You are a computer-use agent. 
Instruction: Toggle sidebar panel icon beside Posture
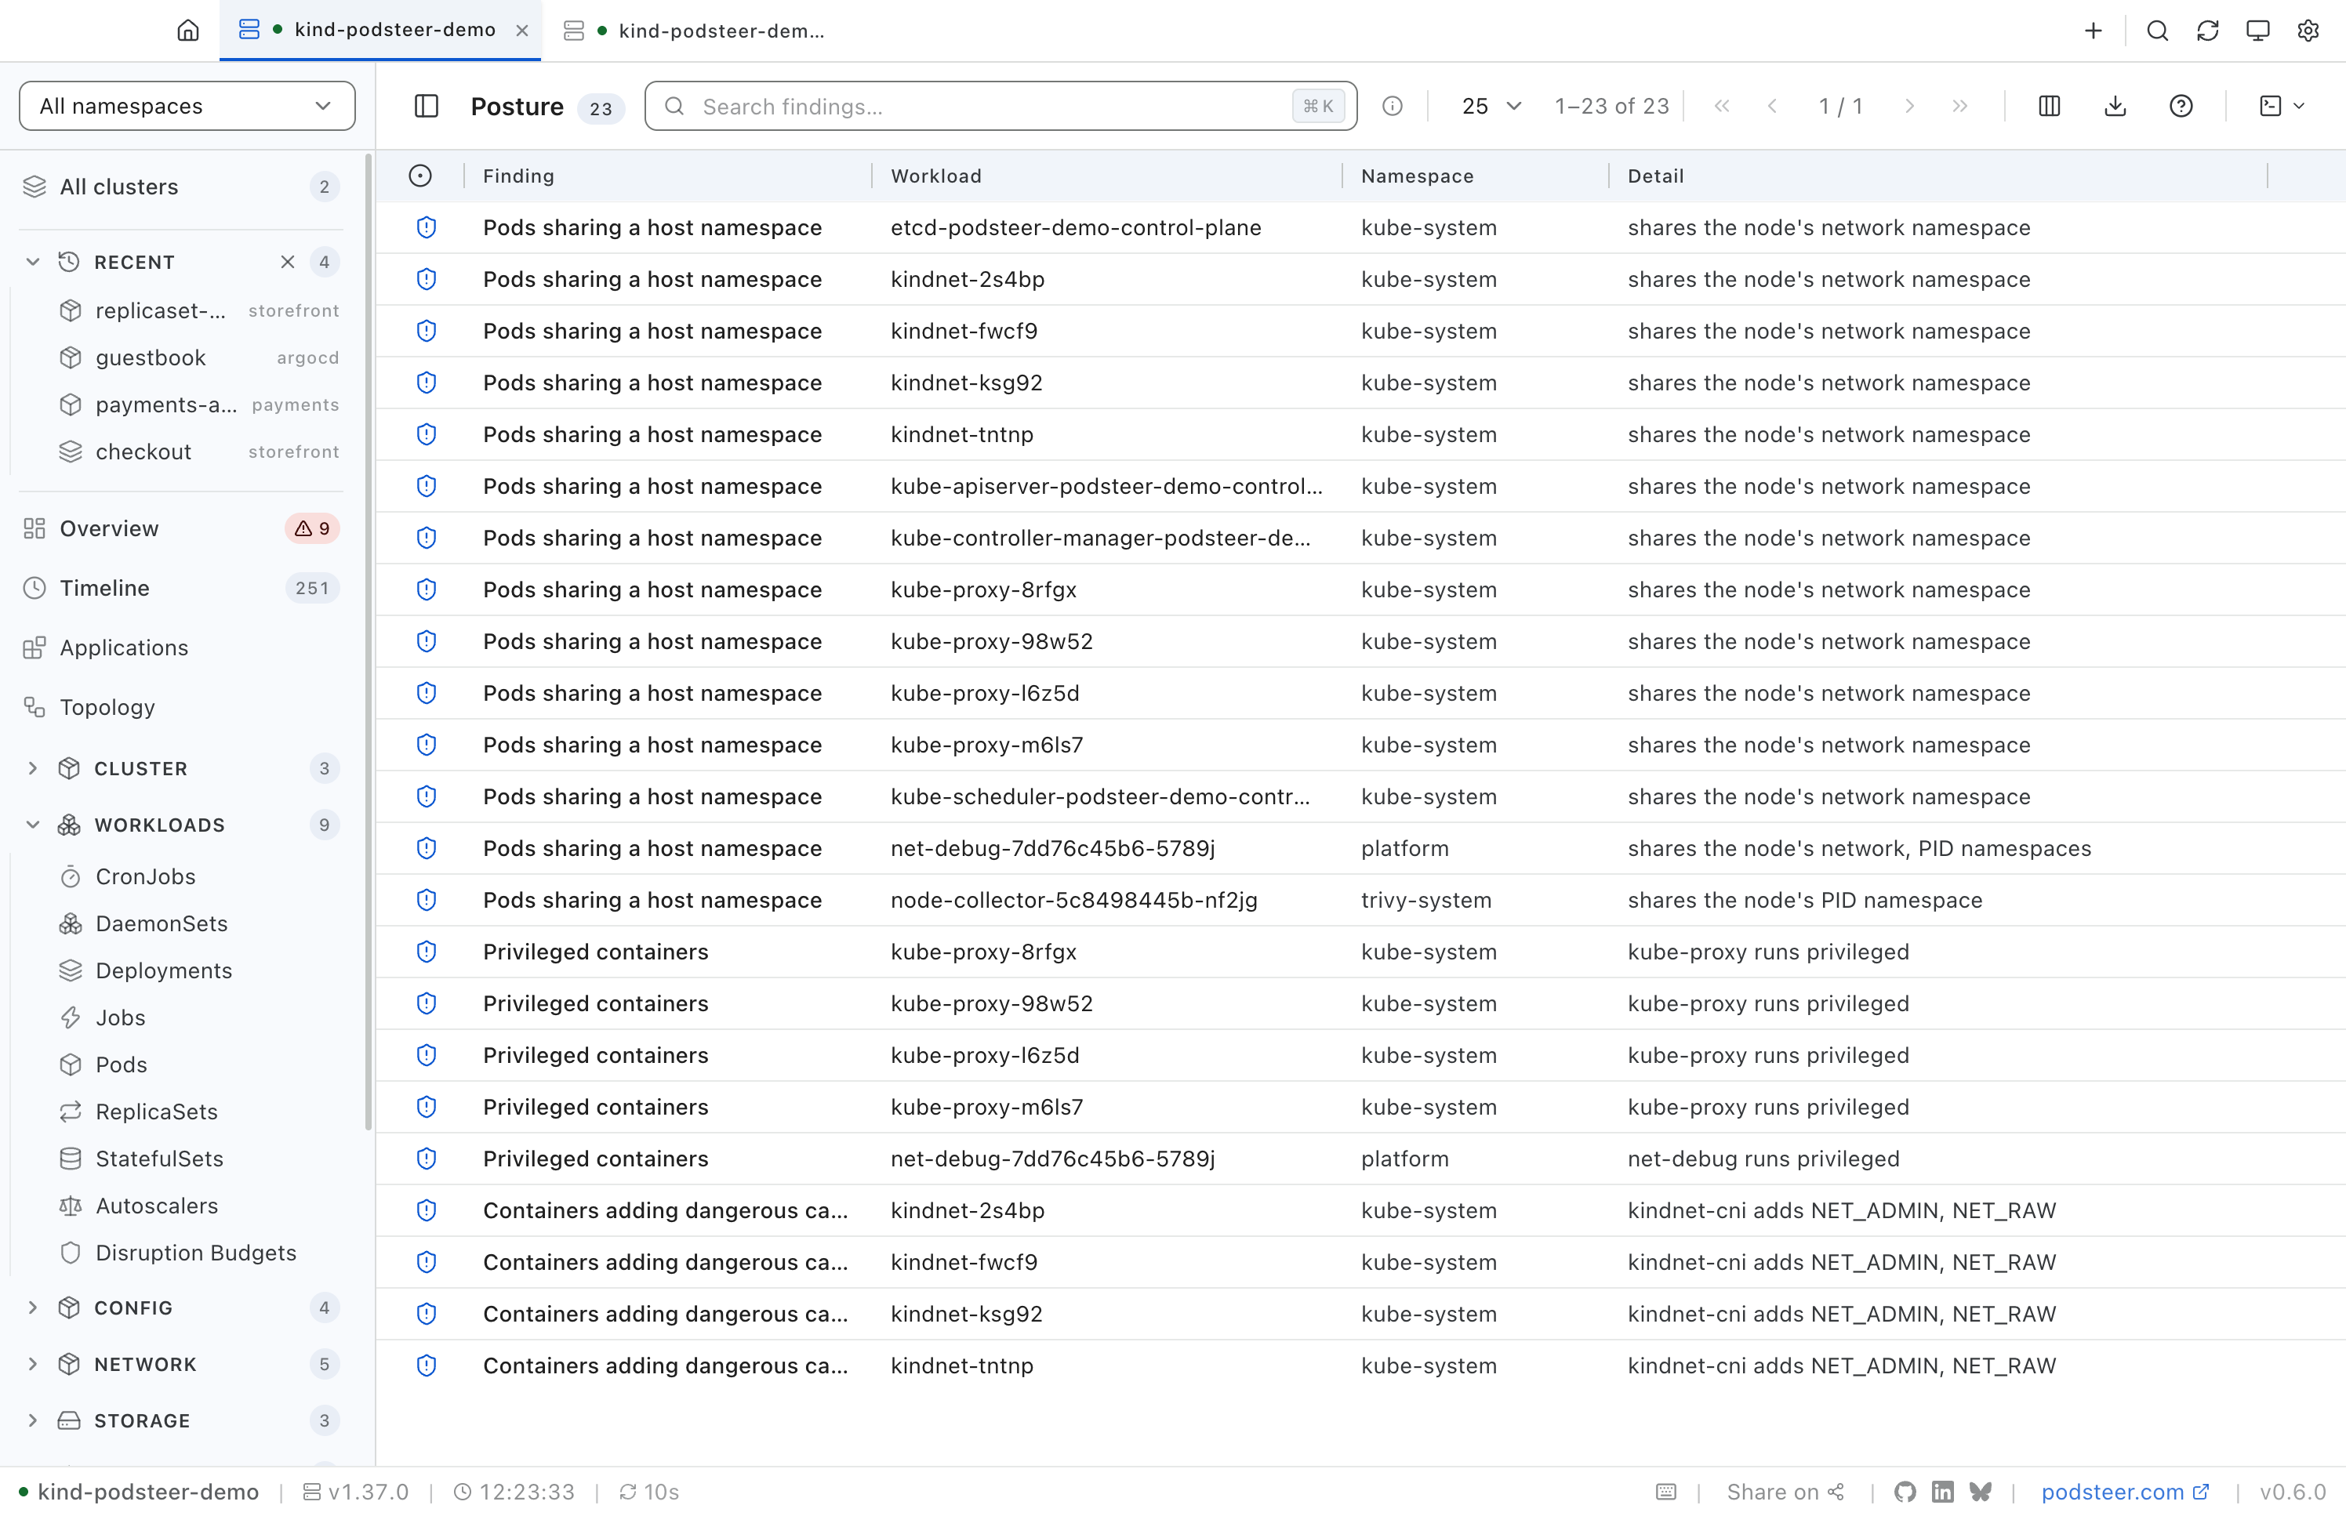coord(427,107)
